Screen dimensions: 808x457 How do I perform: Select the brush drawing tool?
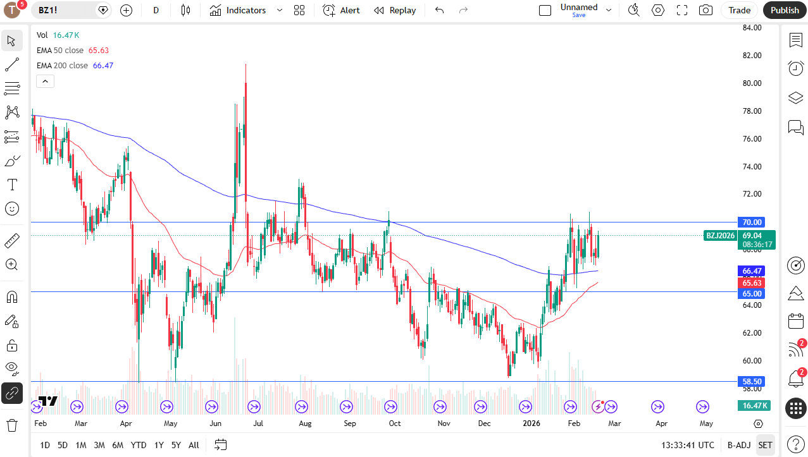tap(11, 161)
